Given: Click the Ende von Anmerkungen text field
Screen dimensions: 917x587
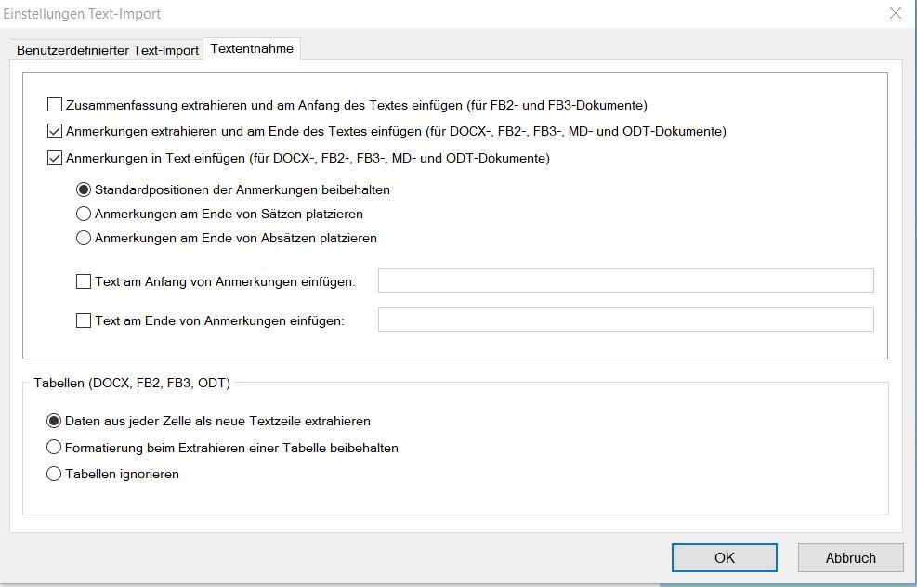Looking at the screenshot, I should pyautogui.click(x=625, y=320).
